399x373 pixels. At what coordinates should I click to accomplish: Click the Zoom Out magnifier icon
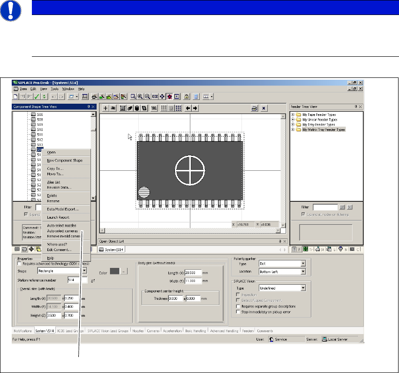click(x=147, y=97)
